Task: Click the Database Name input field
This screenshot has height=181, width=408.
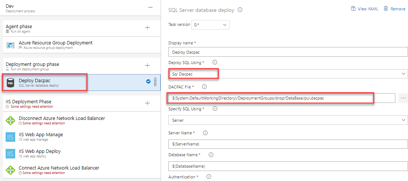Action: [x=288, y=166]
